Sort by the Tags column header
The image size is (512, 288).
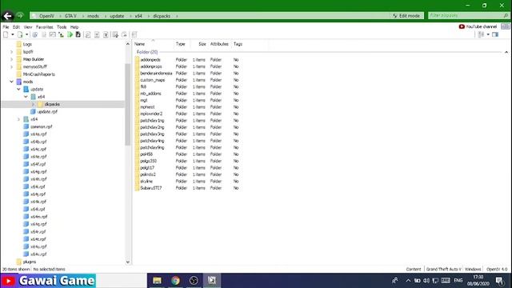point(238,44)
